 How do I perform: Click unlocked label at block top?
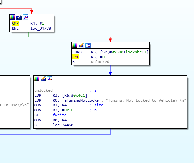pyautogui.click(x=43, y=90)
